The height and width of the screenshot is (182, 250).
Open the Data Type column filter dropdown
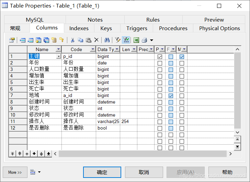pos(117,49)
